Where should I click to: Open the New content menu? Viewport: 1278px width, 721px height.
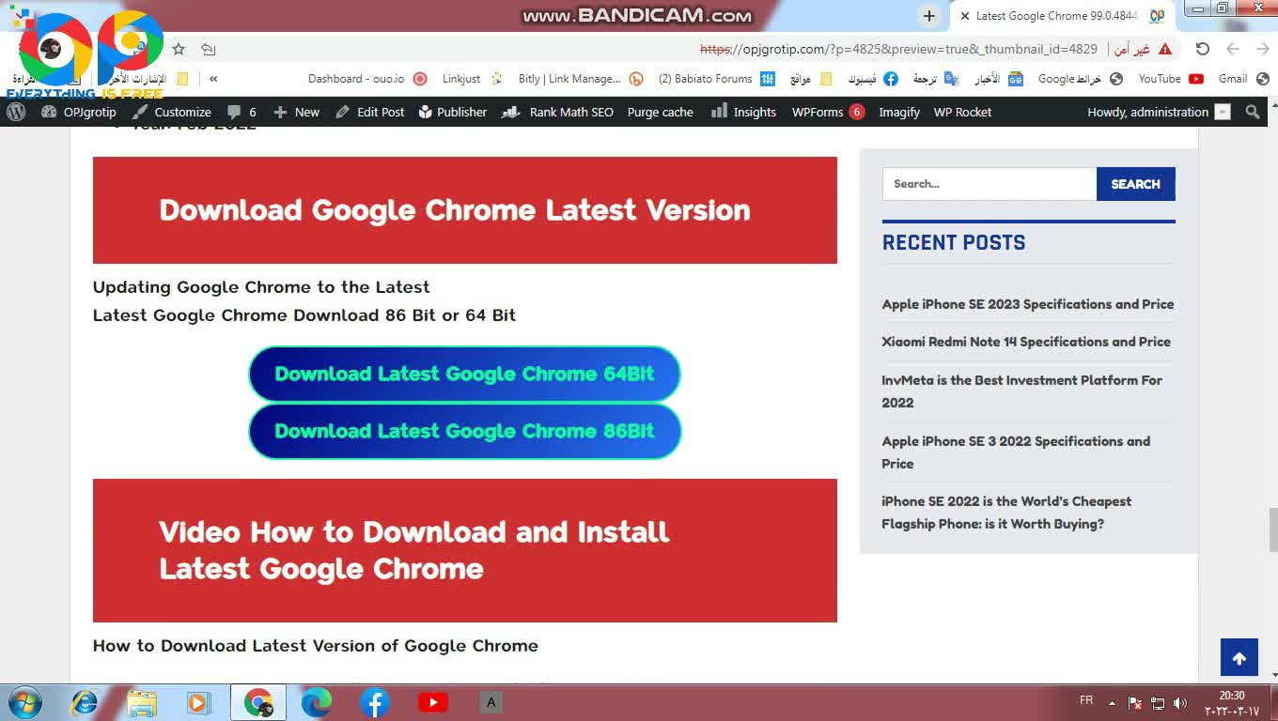click(296, 112)
